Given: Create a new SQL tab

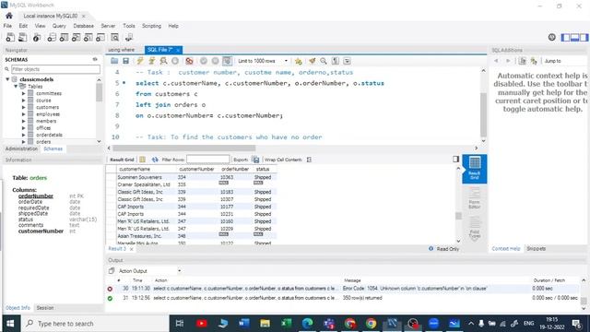Looking at the screenshot, I should coord(10,37).
